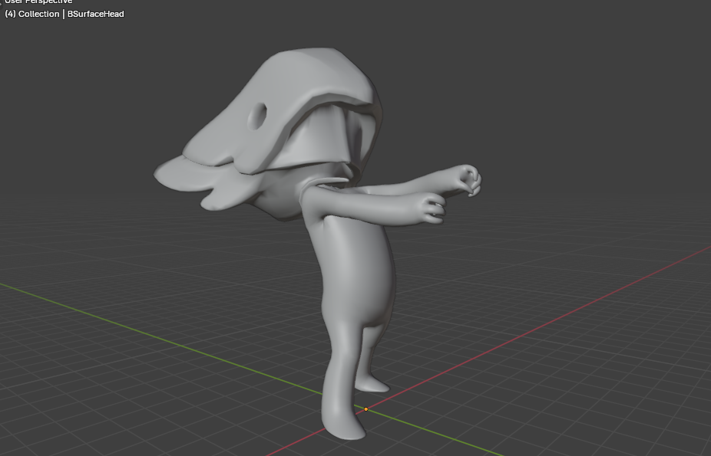711x456 pixels.
Task: Select the character's torso mesh
Action: (x=356, y=271)
